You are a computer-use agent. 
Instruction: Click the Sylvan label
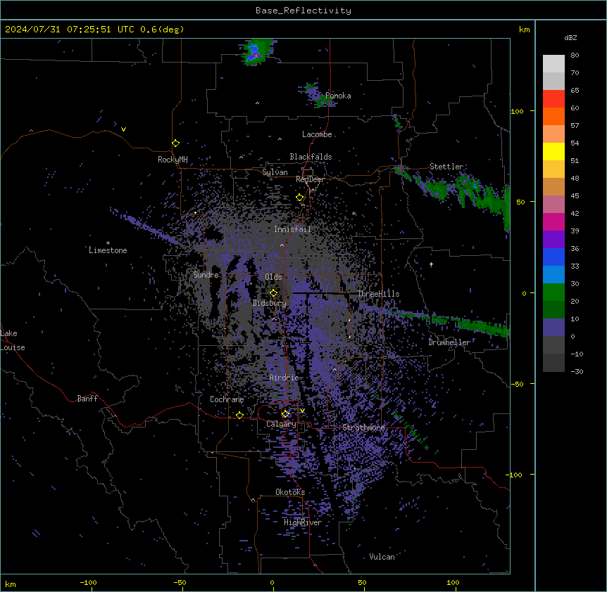click(x=275, y=172)
